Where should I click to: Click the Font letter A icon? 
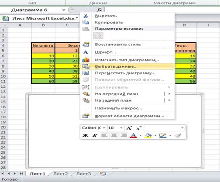[86, 52]
